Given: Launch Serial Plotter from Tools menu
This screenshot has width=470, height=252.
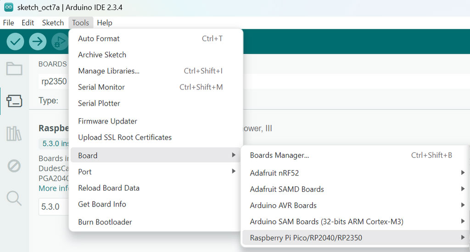Looking at the screenshot, I should (156, 103).
